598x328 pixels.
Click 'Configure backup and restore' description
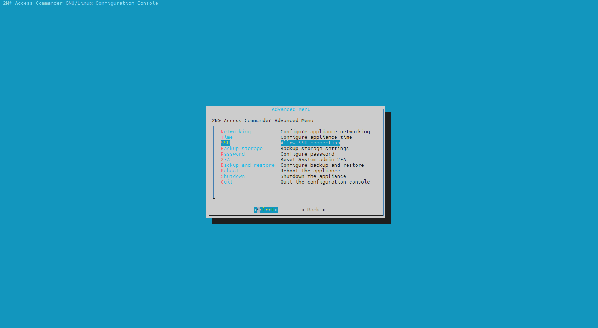click(322, 165)
